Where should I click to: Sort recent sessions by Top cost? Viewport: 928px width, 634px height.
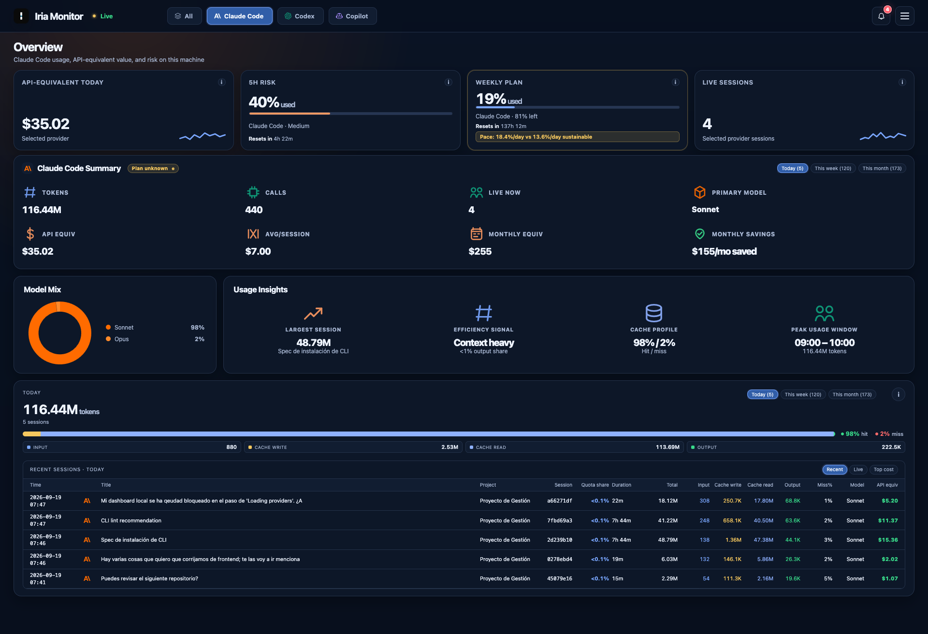[884, 469]
